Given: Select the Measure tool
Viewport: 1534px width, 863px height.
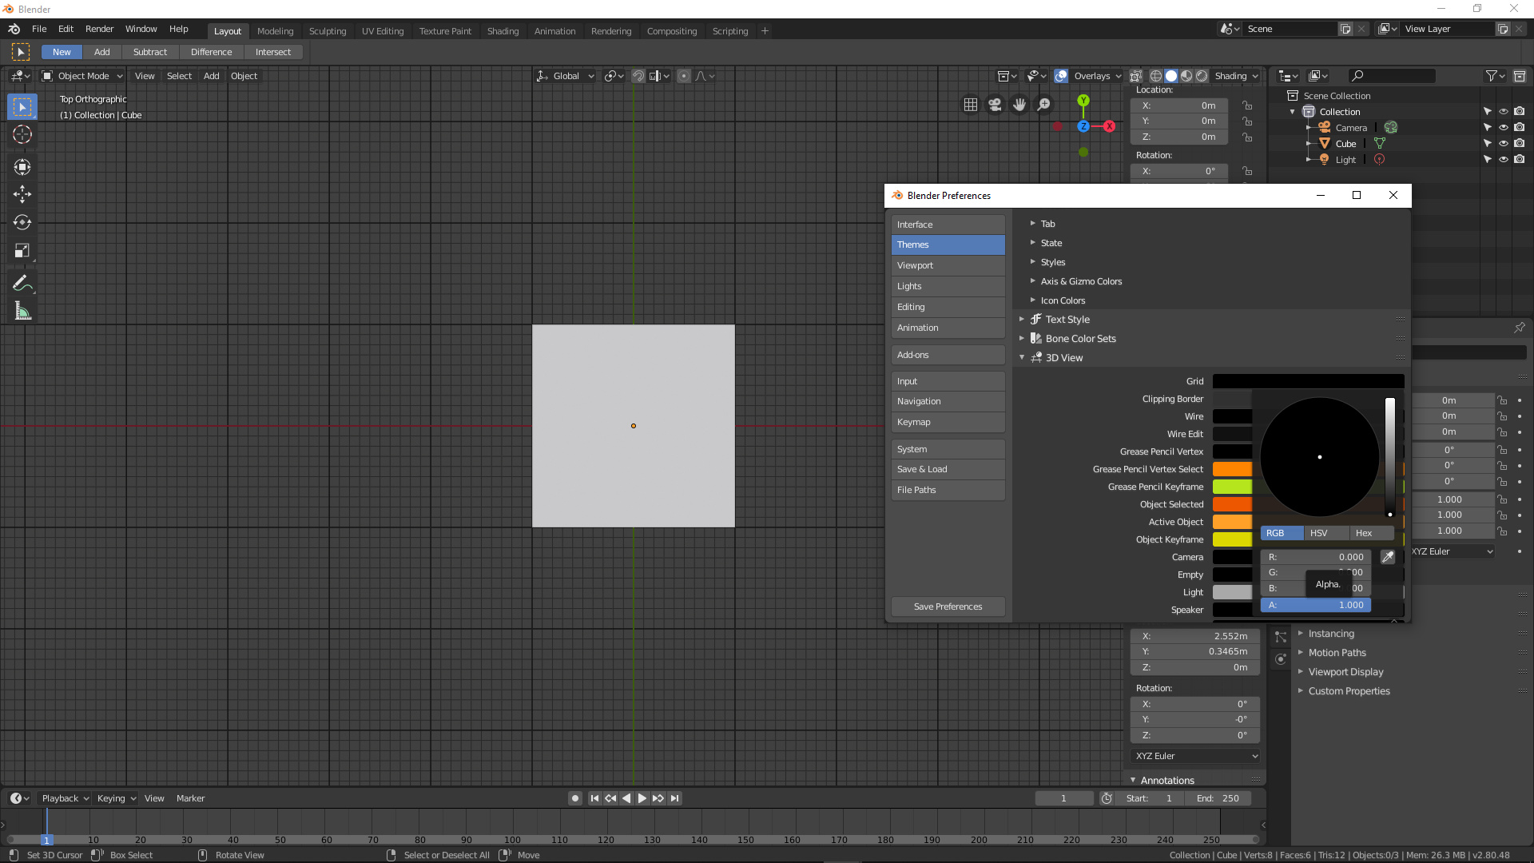Looking at the screenshot, I should (x=22, y=310).
